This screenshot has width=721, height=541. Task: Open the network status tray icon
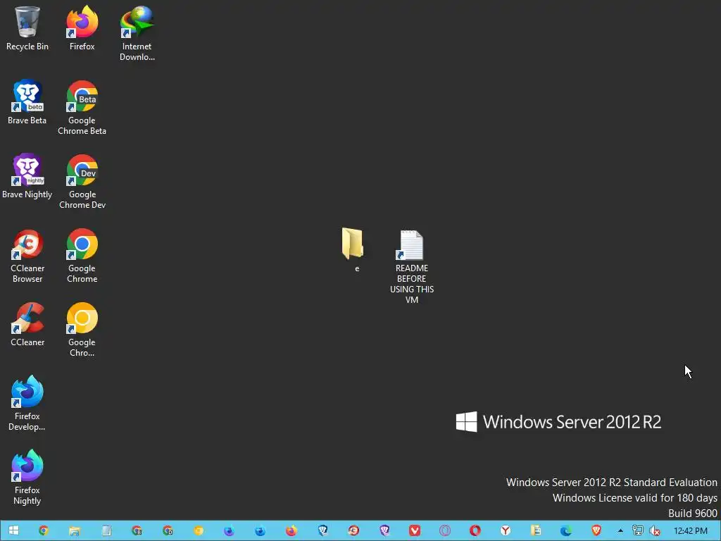[637, 531]
